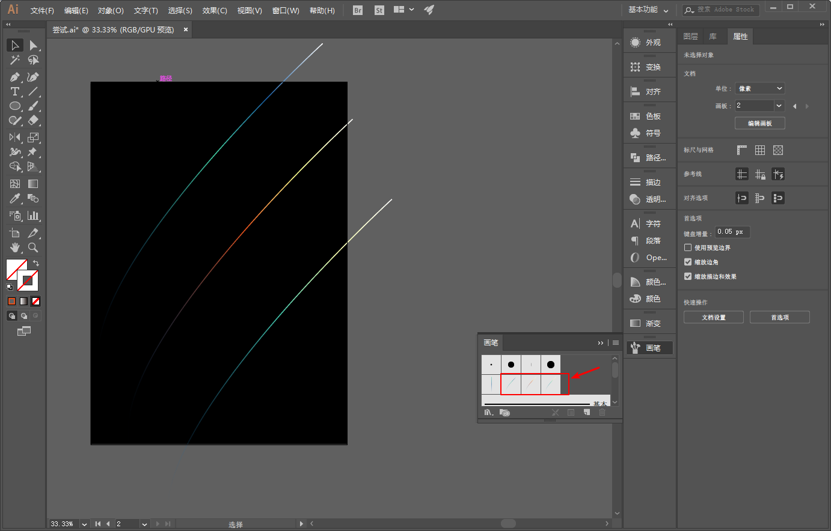Show the transparency grid icon
Screen dimensions: 831x531
click(x=778, y=150)
